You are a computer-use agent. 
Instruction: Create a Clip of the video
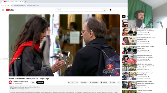[112, 82]
